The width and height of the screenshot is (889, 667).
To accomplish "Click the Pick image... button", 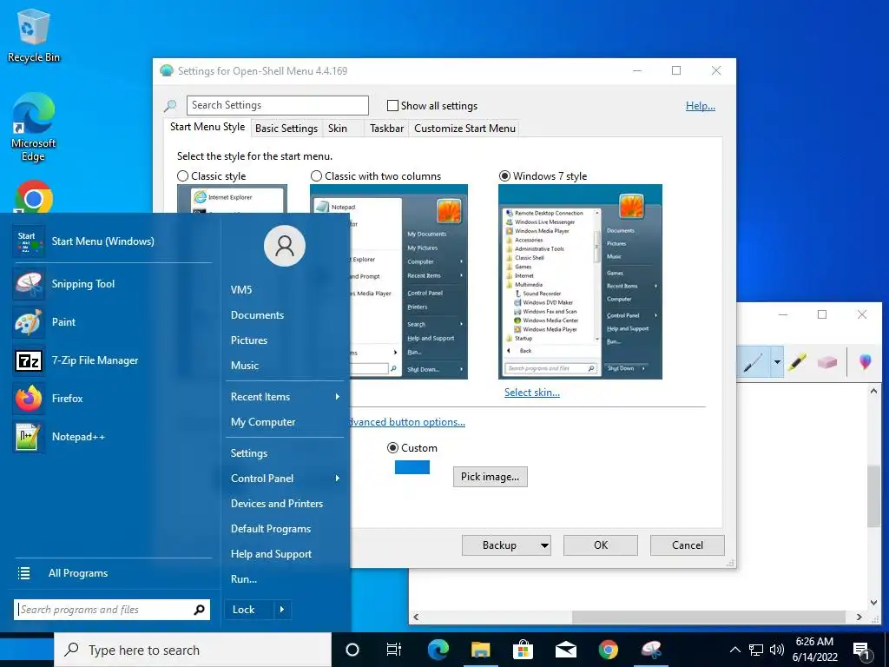I will point(490,477).
